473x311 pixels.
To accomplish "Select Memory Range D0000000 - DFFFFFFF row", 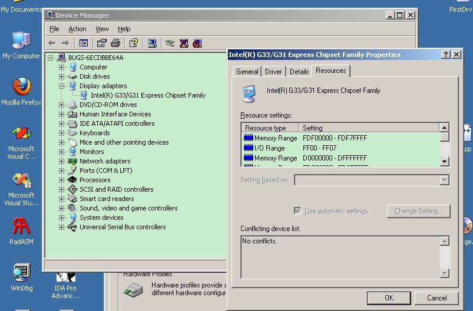I will click(341, 158).
